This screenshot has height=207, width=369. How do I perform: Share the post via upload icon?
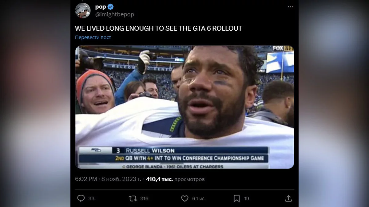(x=288, y=198)
